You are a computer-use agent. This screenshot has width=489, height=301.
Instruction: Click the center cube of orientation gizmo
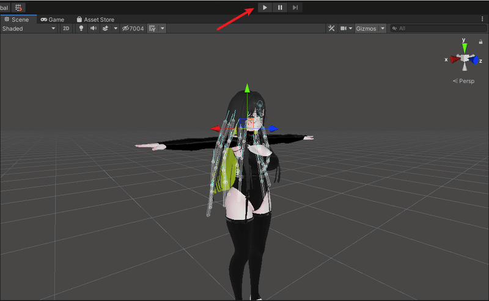click(465, 58)
